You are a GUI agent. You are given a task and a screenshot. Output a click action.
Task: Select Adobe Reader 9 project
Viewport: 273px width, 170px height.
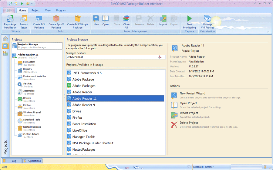coord(115,105)
